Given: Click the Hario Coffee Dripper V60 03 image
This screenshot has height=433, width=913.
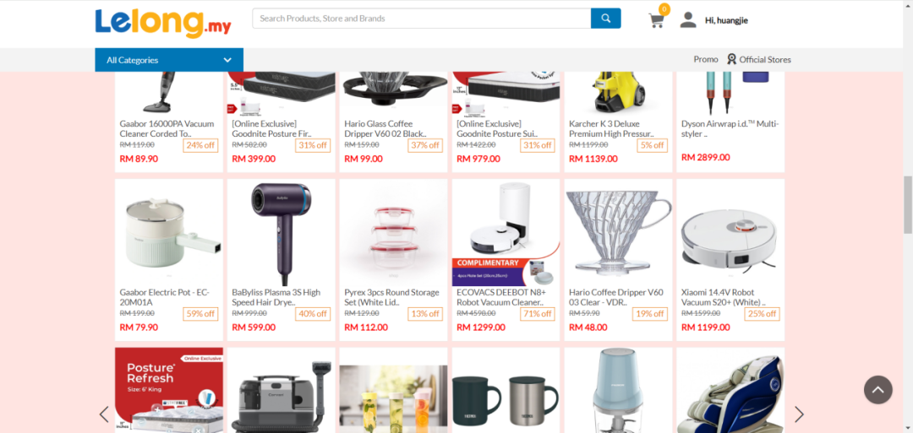Looking at the screenshot, I should pyautogui.click(x=618, y=232).
